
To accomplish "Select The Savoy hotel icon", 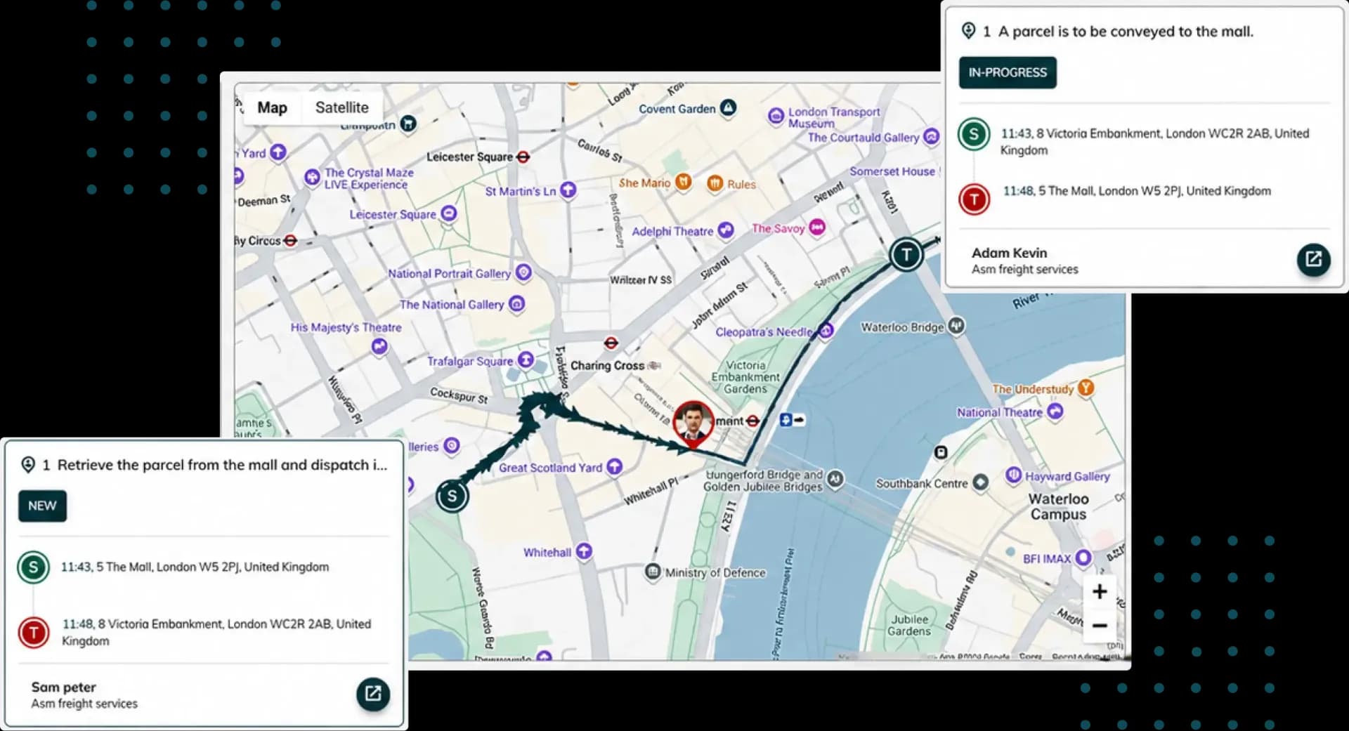I will pos(816,228).
